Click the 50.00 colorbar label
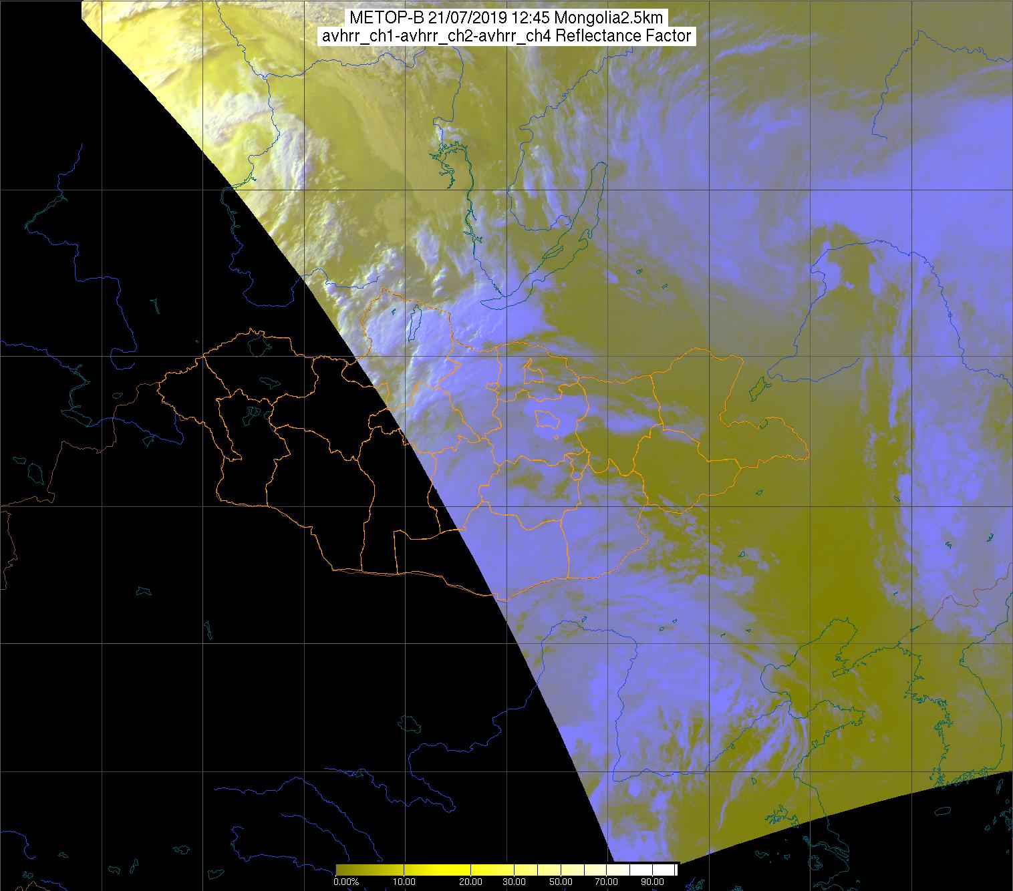 (x=561, y=882)
